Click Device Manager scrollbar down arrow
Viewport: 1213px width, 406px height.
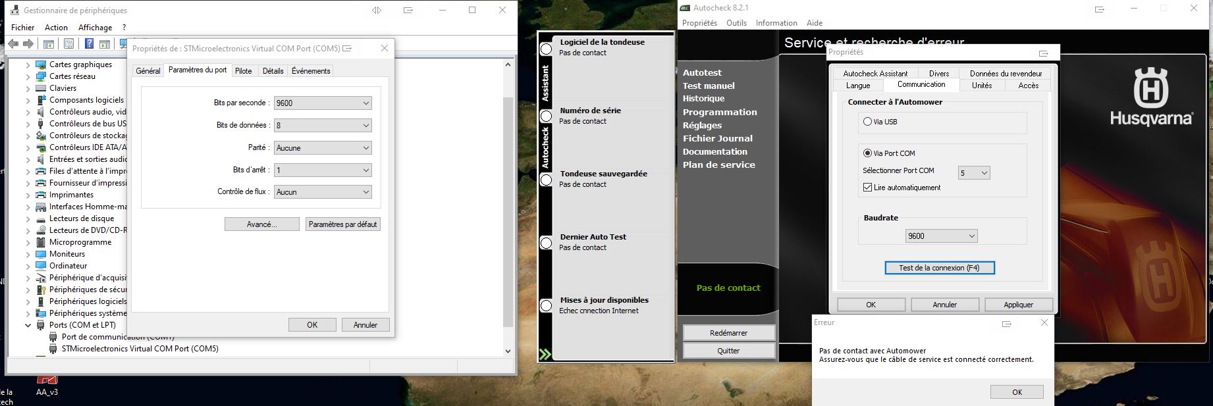coord(508,351)
